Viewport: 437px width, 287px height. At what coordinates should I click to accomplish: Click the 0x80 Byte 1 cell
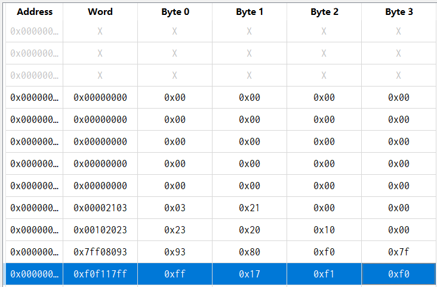[250, 252]
